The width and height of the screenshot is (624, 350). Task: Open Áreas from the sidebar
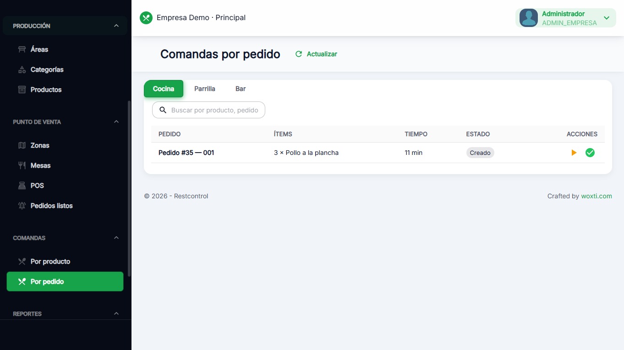click(x=39, y=49)
